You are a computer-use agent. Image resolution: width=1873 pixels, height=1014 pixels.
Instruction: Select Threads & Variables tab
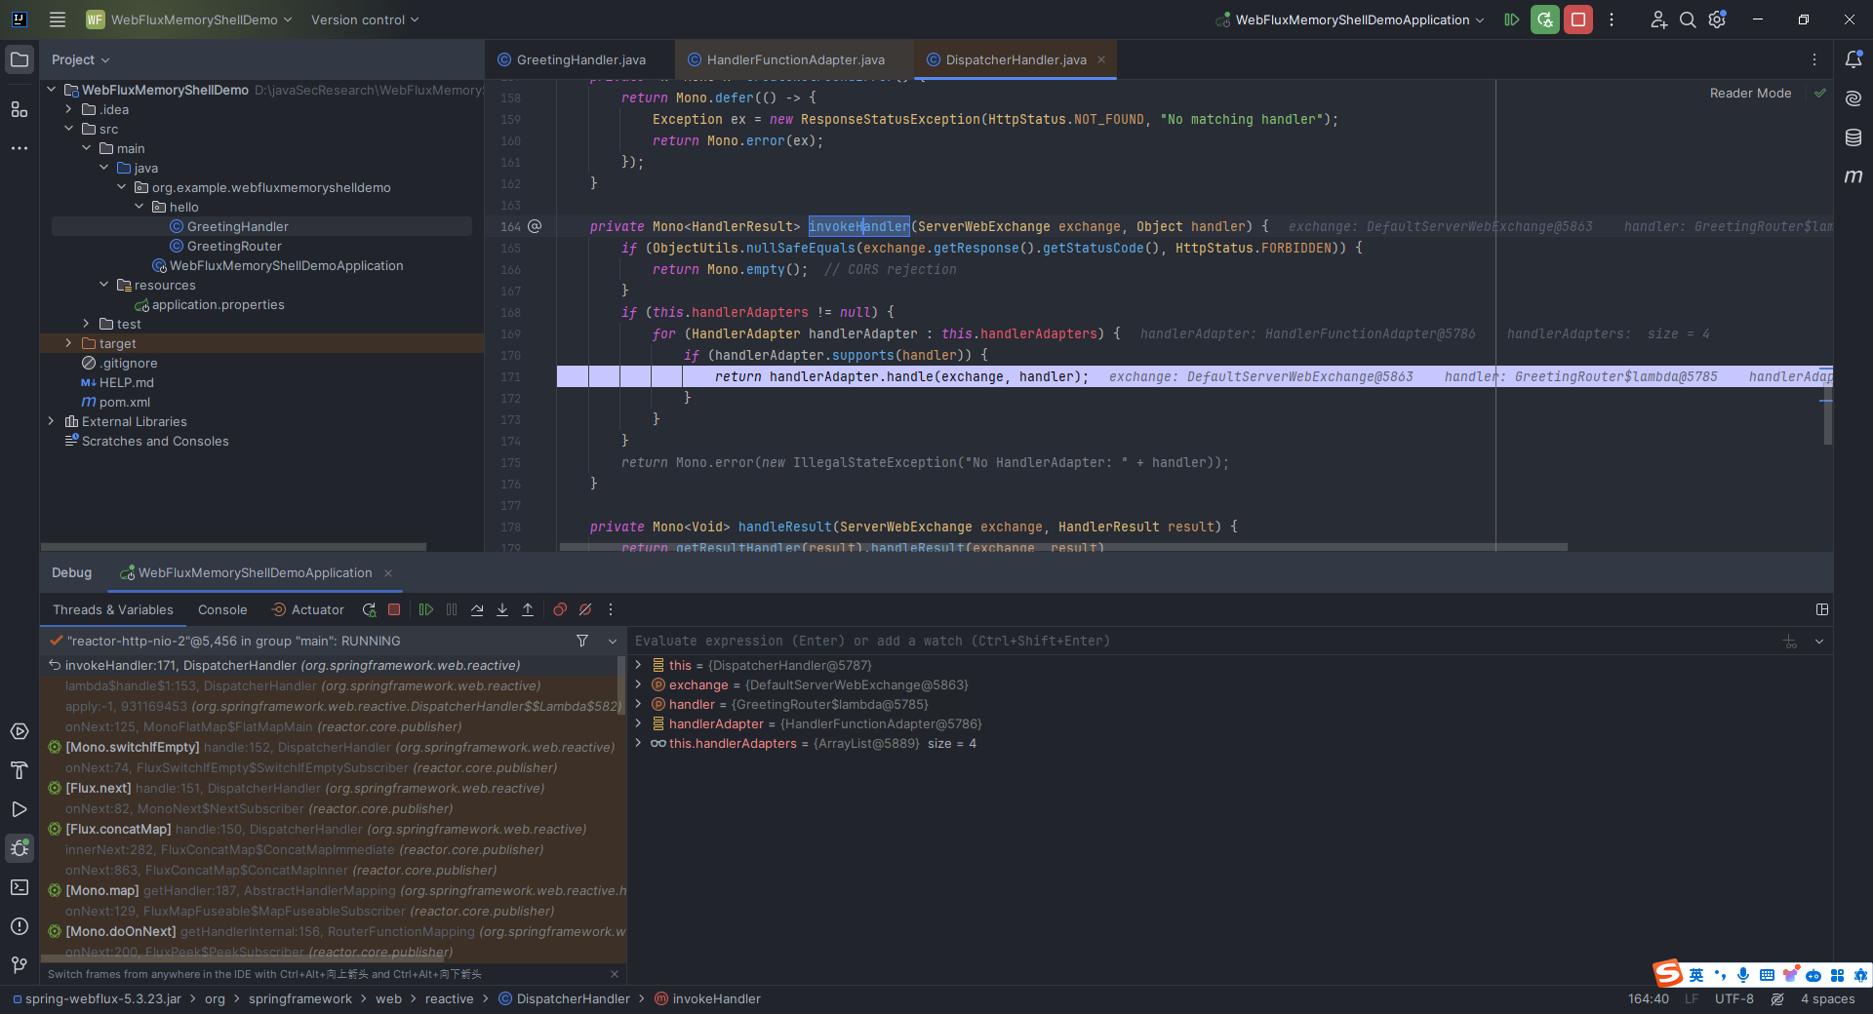tap(113, 610)
